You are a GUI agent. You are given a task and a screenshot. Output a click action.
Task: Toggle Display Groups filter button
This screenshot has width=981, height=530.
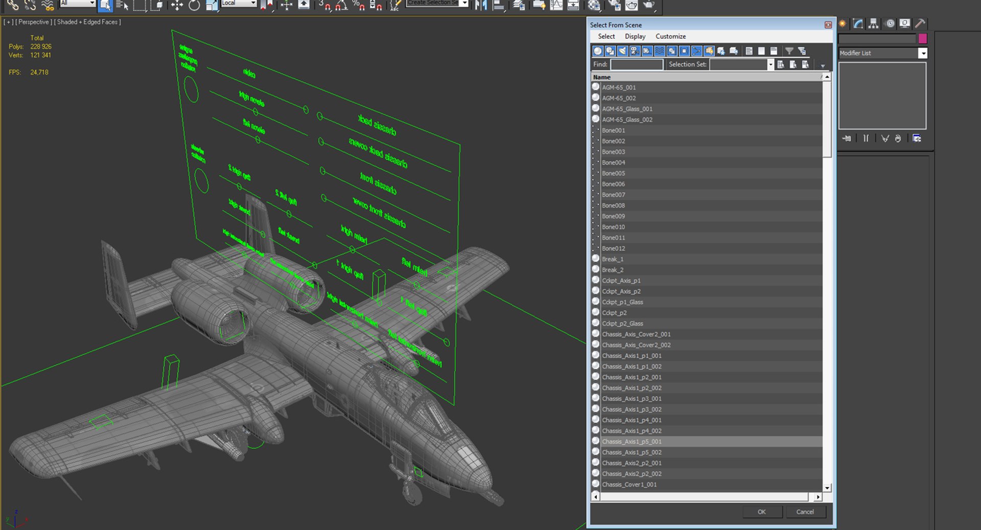click(x=672, y=51)
